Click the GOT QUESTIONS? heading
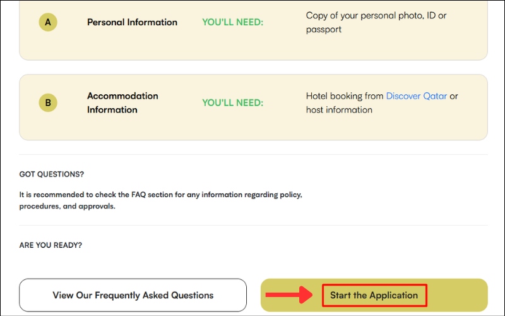 coord(52,174)
